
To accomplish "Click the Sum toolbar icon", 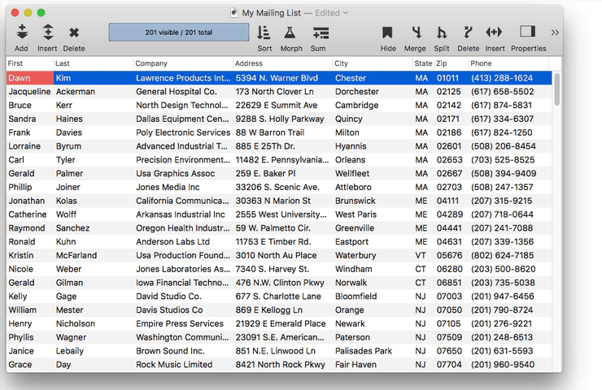I will tap(319, 32).
